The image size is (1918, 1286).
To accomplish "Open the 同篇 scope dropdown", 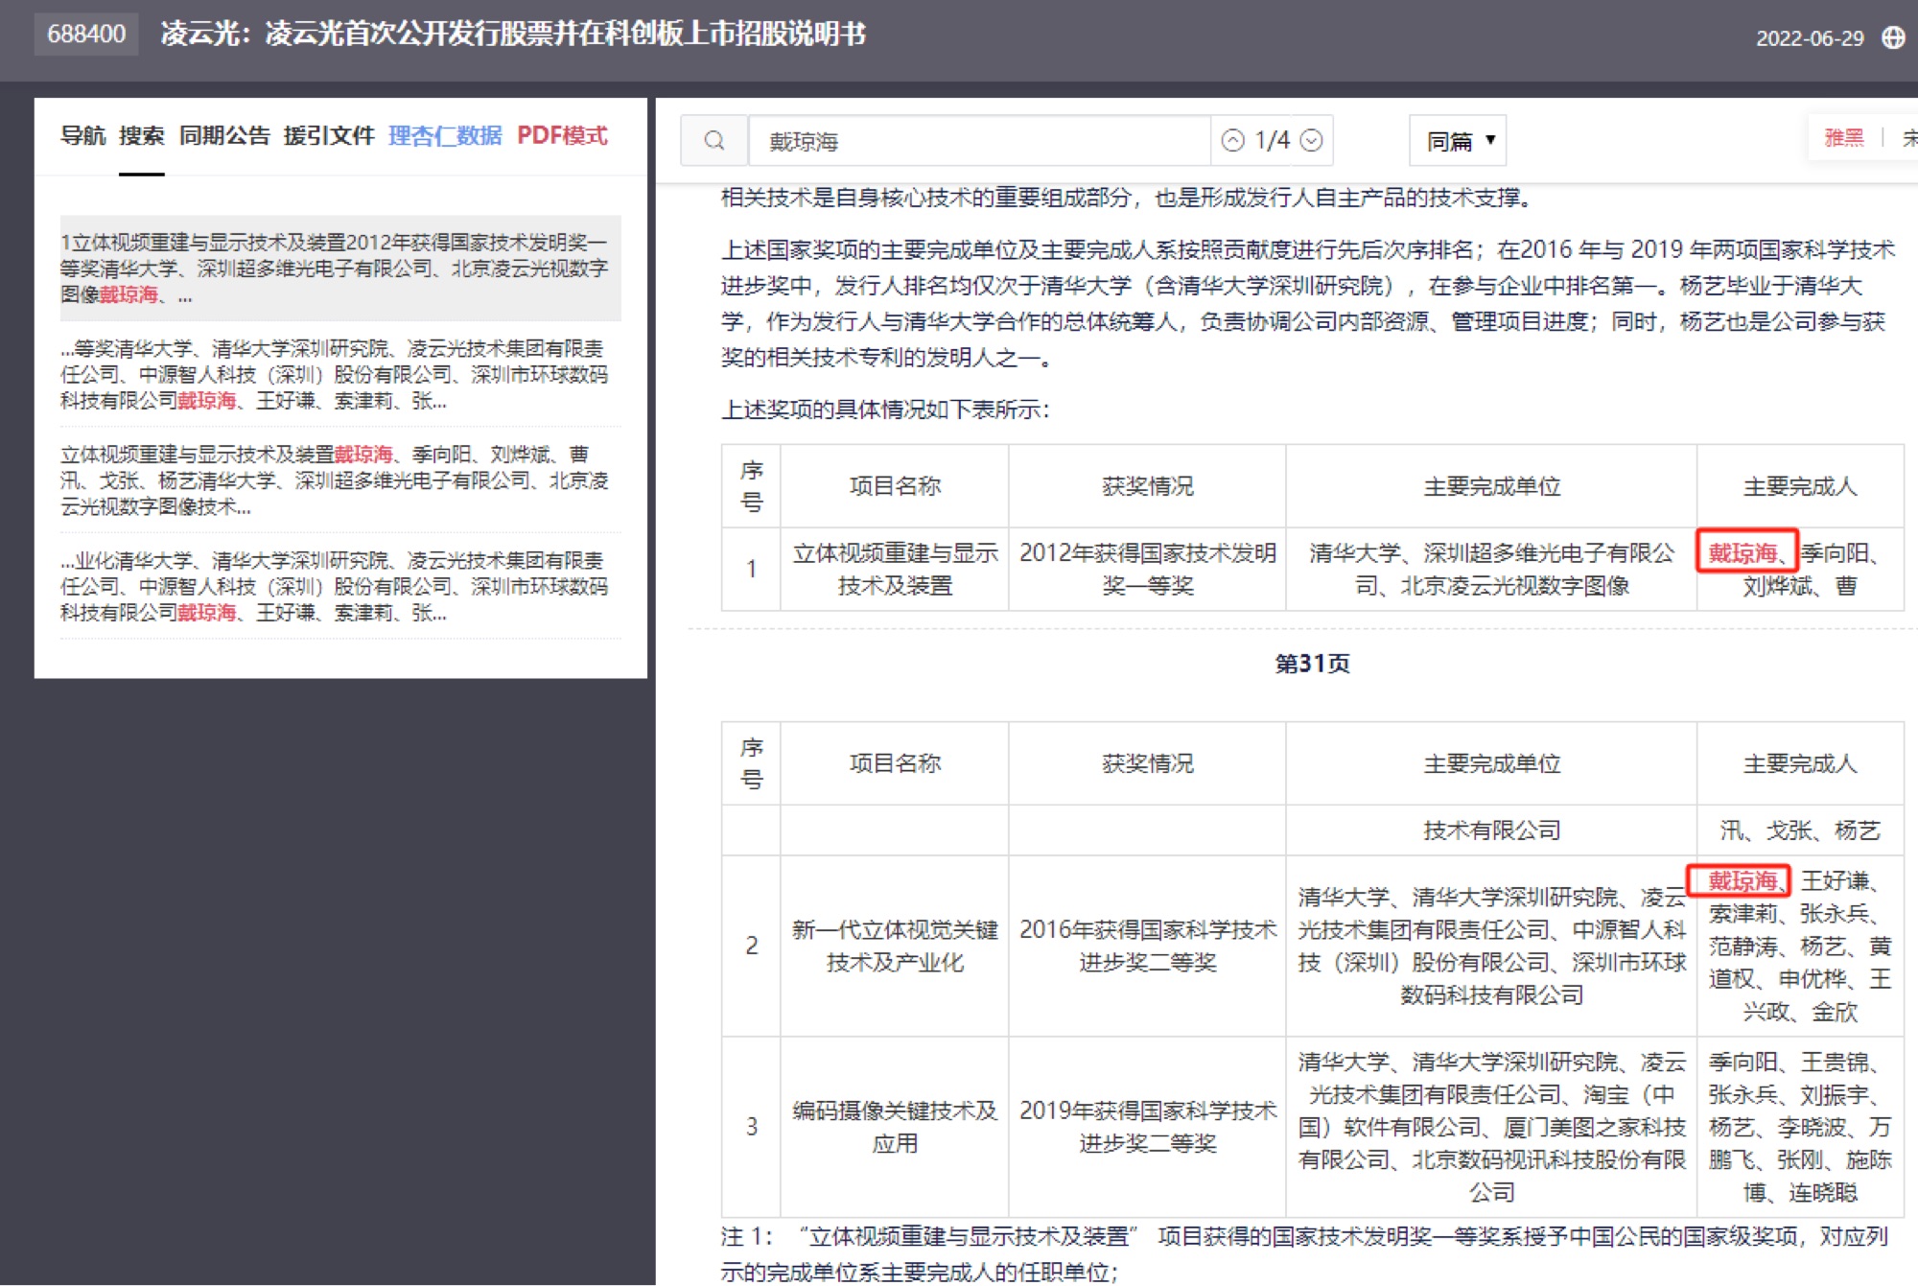I will coord(1458,141).
